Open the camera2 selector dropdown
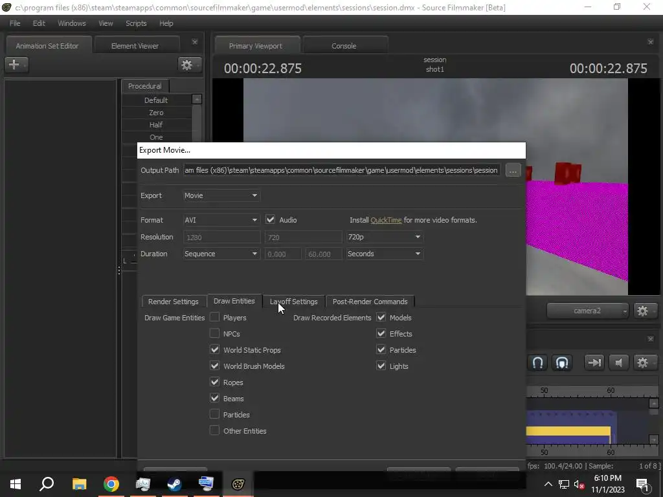The image size is (663, 497). 587,311
